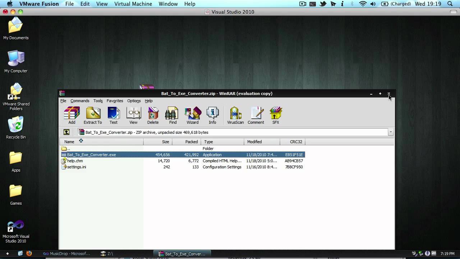Select My Computer desktop icon

tap(16, 62)
